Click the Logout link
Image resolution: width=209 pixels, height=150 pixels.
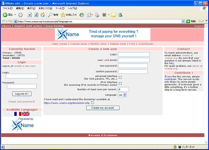pos(199,26)
